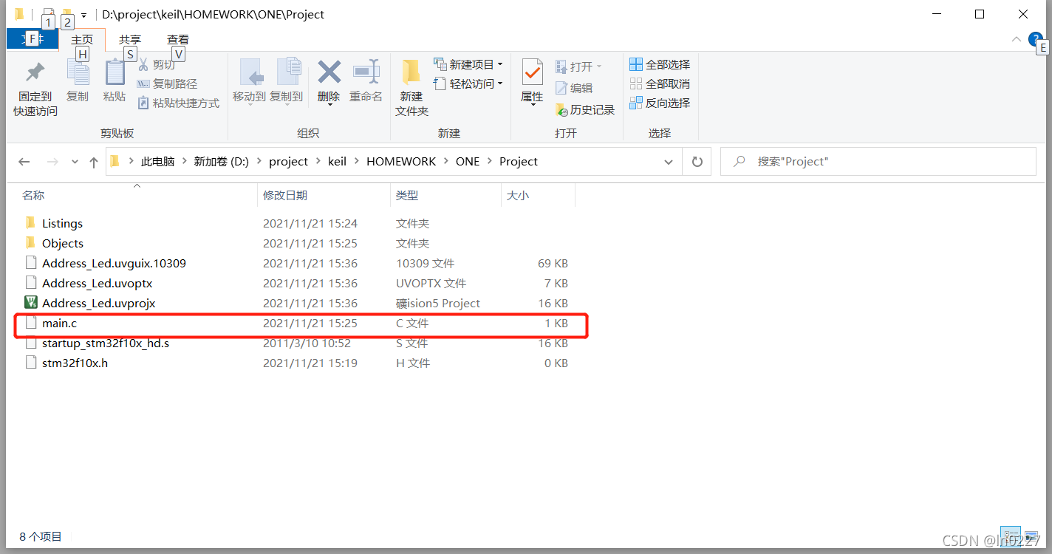Click the Keil uVision project file icon
The image size is (1052, 554).
click(x=30, y=303)
